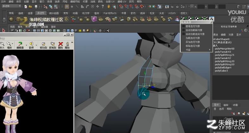Click 编辑器 hammer icon in image viewer
Screen dimensions: 249x133
(20, 45)
